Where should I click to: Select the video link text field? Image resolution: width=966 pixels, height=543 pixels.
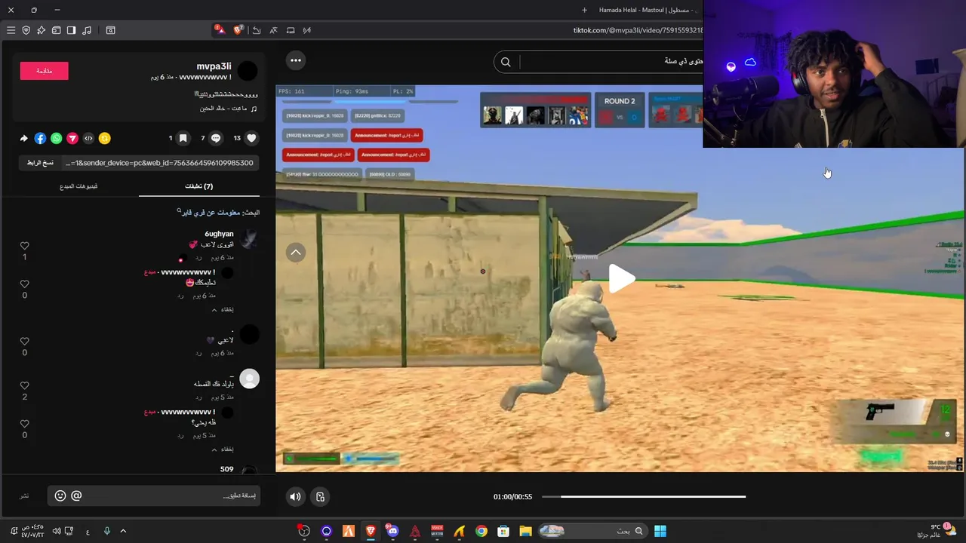[160, 163]
